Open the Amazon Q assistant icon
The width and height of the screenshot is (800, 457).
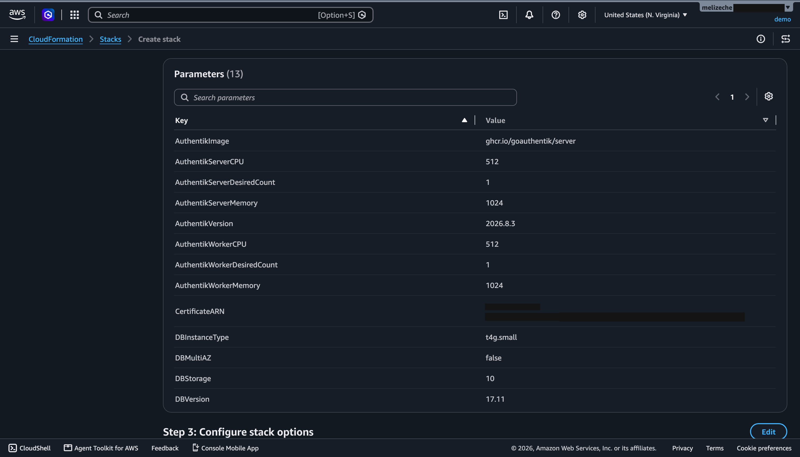point(48,15)
